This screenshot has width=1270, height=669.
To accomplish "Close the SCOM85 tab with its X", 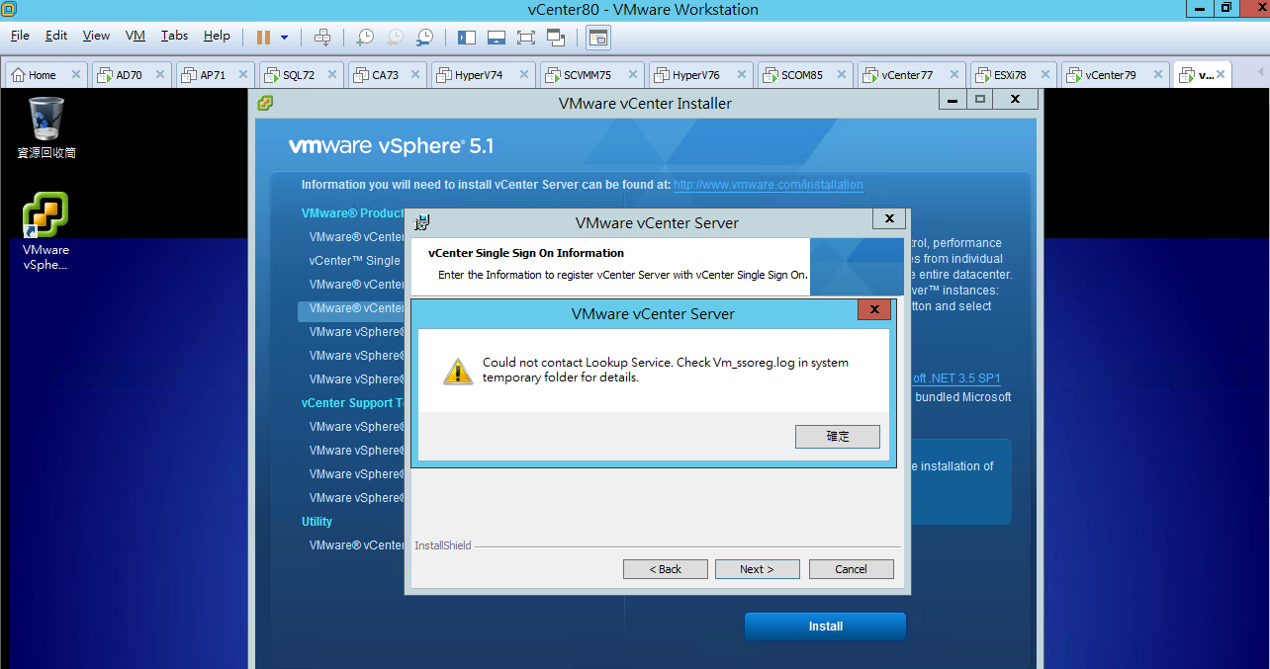I will click(x=841, y=75).
